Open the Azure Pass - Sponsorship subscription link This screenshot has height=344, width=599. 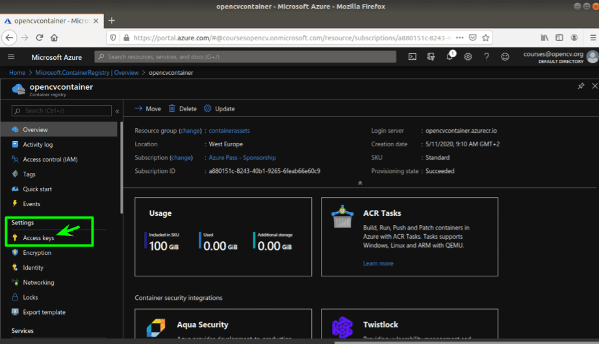[x=242, y=157]
